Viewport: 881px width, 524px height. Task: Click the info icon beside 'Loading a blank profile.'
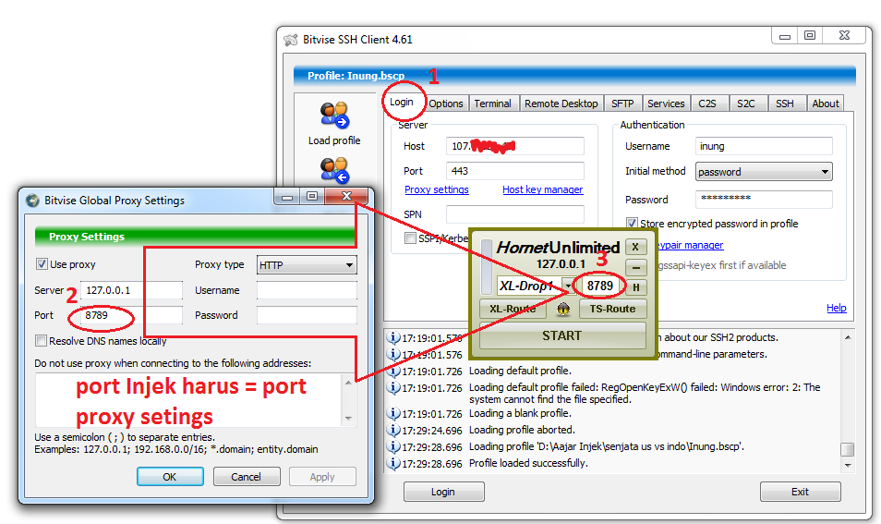(x=393, y=413)
